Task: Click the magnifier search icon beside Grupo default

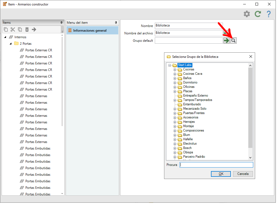Action: (234, 41)
